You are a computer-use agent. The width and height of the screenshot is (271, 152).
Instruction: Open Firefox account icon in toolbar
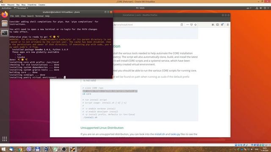[x=222, y=24]
